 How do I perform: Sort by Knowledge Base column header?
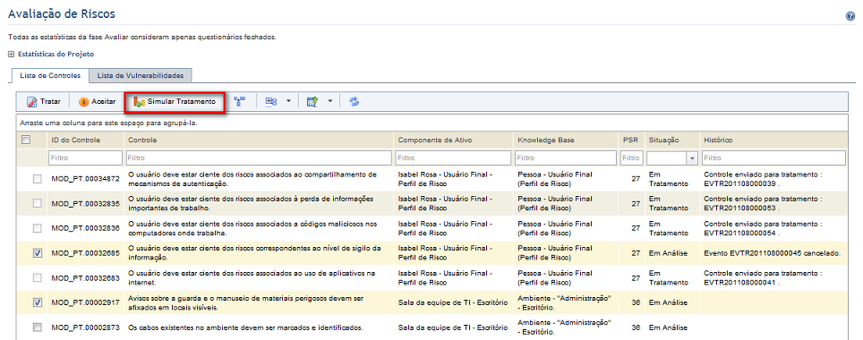pos(545,140)
